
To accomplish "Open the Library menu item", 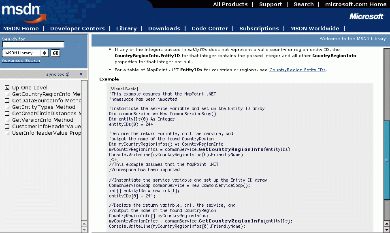I will tap(126, 29).
